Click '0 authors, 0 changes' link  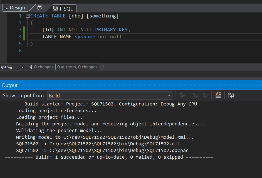coord(77,67)
